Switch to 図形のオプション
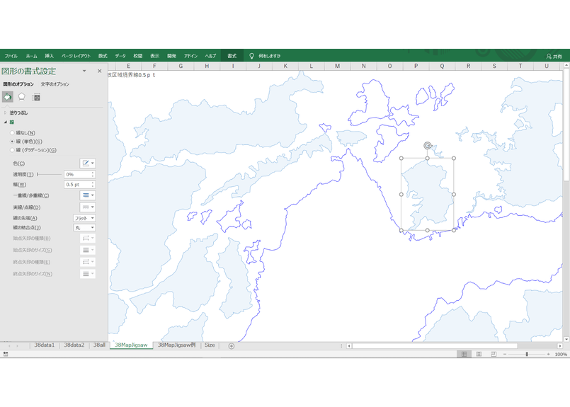This screenshot has height=407, width=570. [x=18, y=84]
